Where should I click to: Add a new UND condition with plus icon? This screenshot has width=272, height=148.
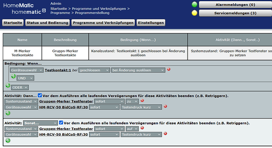pyautogui.click(x=13, y=76)
